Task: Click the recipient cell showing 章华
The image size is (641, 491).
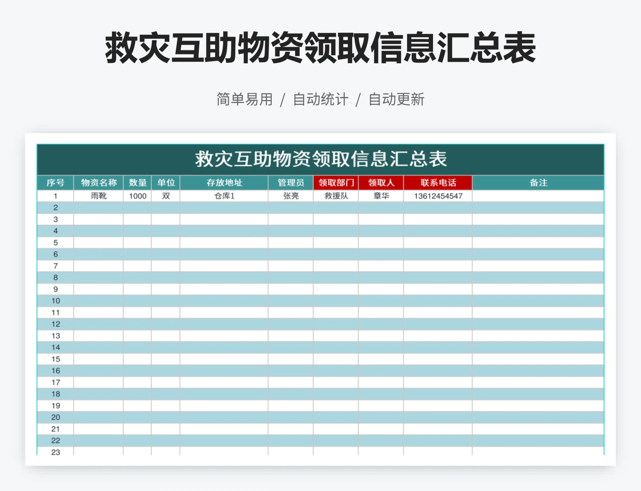Action: [381, 196]
